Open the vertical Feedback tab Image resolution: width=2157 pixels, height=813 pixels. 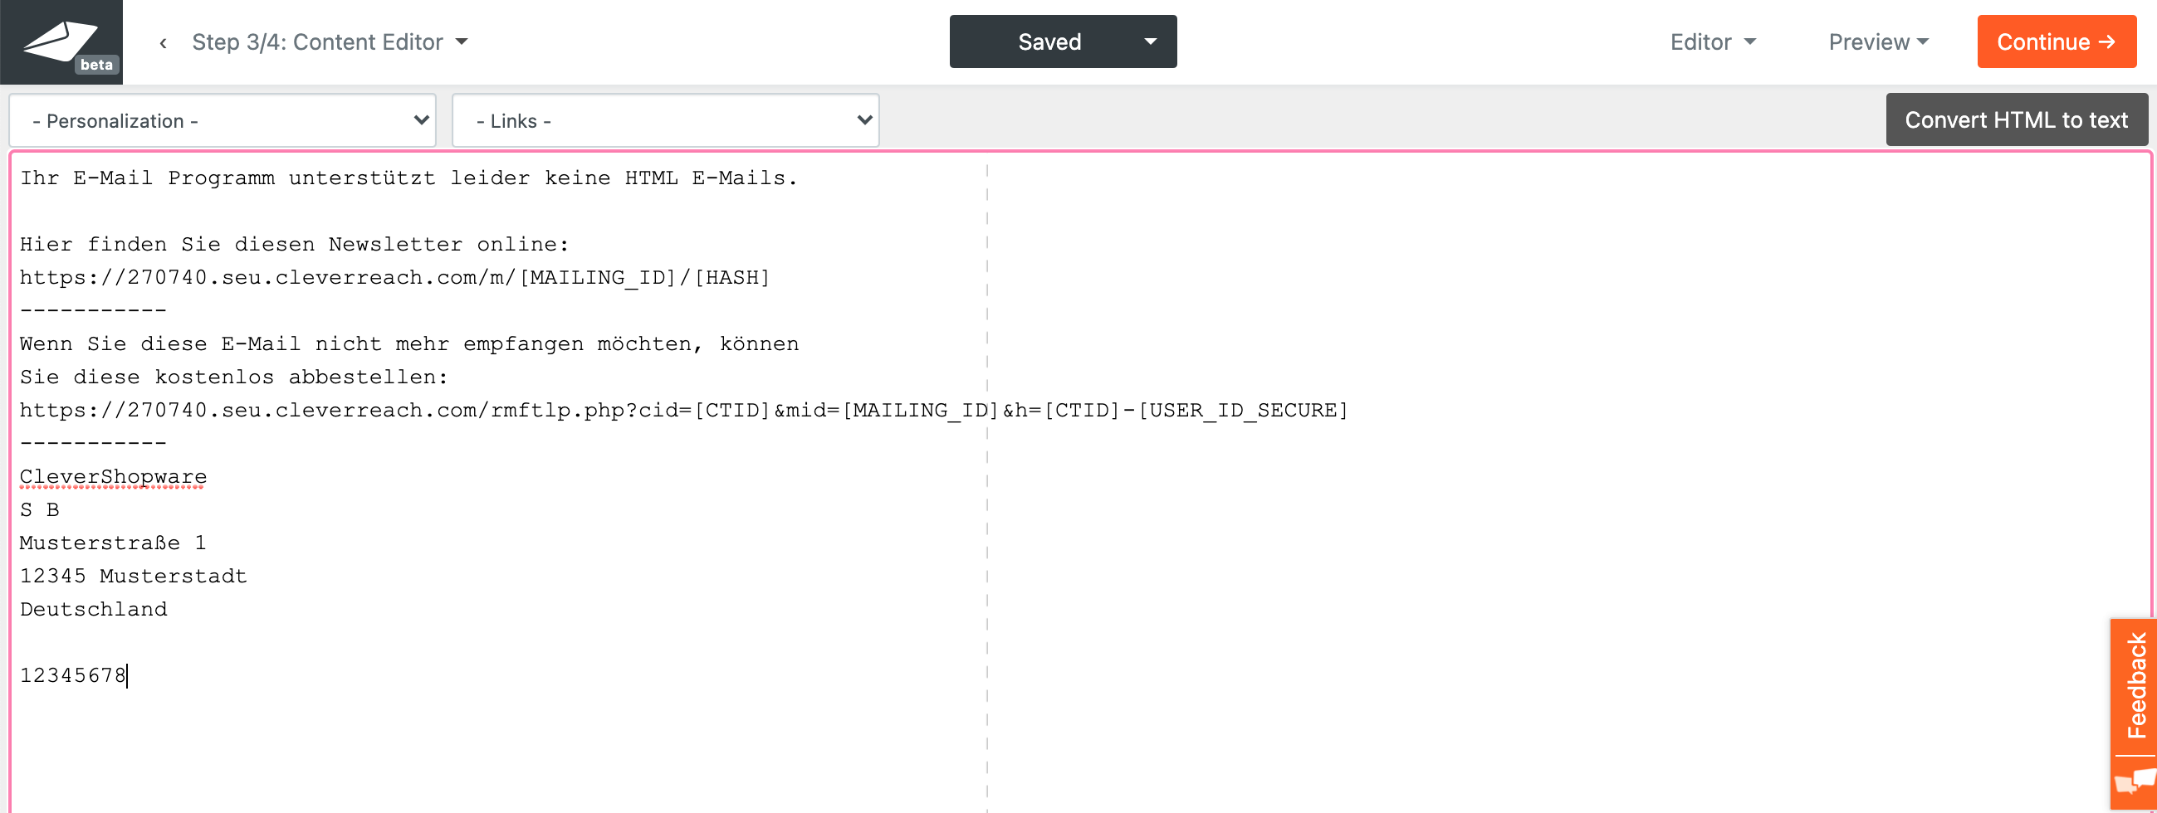(x=2135, y=686)
